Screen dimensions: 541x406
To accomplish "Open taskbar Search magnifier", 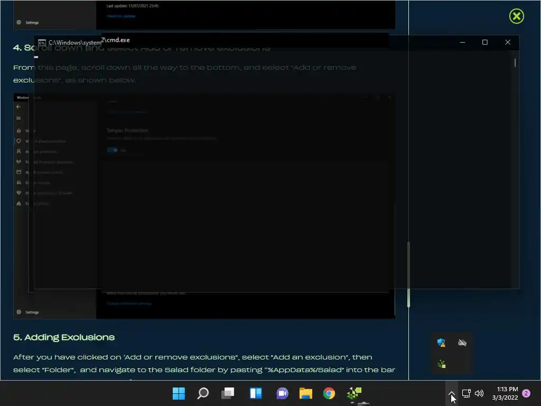I will click(x=203, y=393).
